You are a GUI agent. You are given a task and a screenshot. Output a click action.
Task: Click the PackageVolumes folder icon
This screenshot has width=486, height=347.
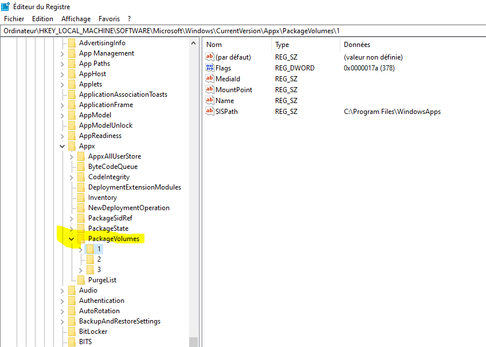coord(81,239)
